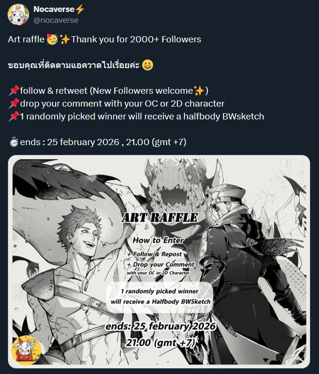Click the 'Thank you for 2000+ Followers' text
The height and width of the screenshot is (374, 319).
(136, 39)
